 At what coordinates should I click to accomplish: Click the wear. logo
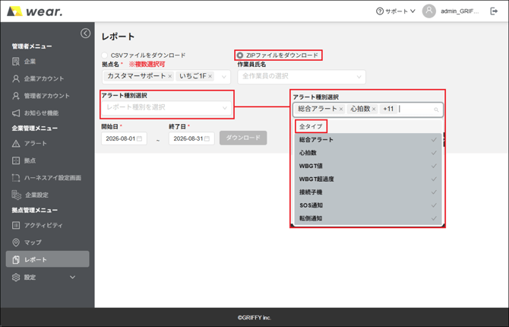(x=35, y=11)
